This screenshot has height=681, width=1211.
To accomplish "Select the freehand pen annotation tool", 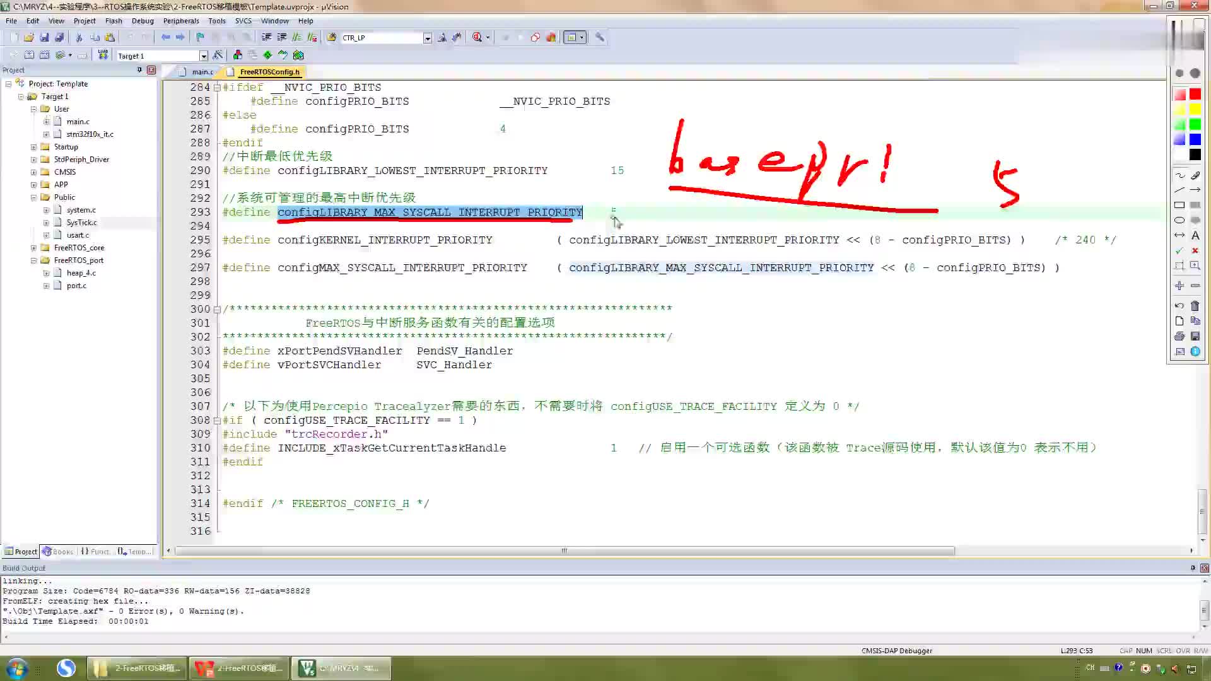I will pos(1179,175).
